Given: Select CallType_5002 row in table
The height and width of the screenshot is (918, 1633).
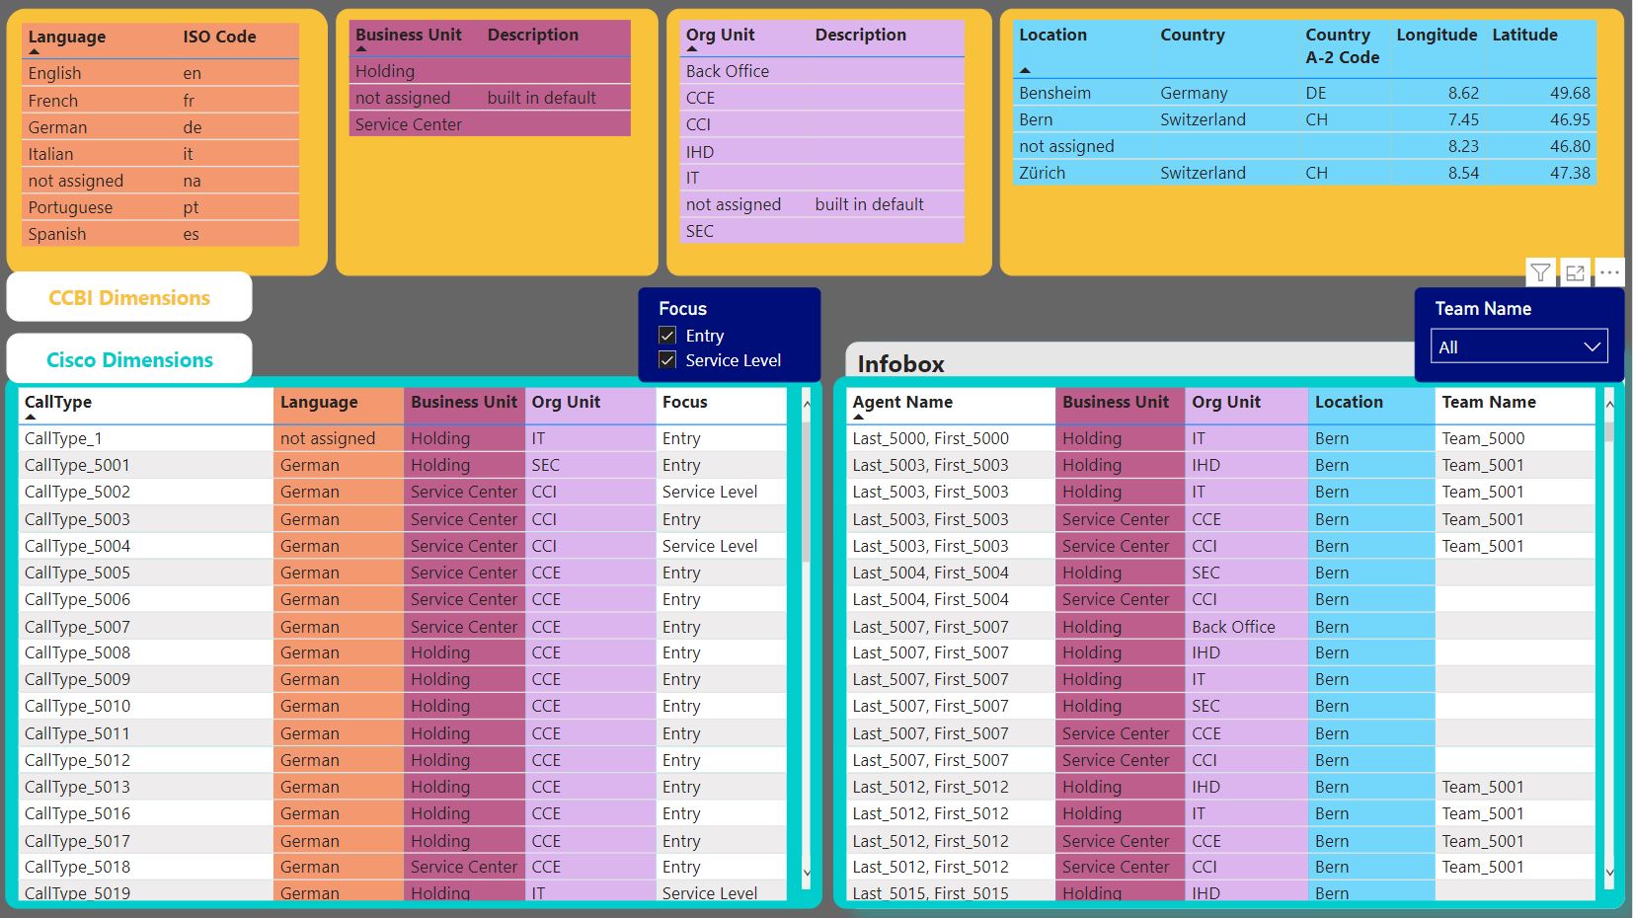Looking at the screenshot, I should coord(403,492).
